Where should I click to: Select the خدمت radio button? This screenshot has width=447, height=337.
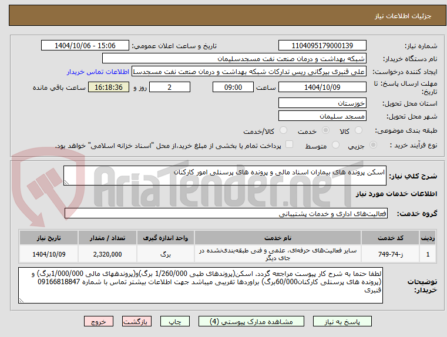(325, 130)
